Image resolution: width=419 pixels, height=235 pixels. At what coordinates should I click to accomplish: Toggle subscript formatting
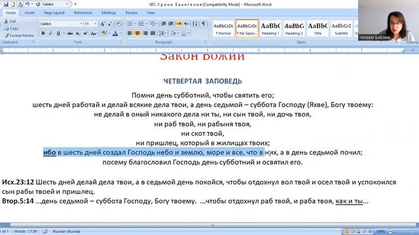point(77,33)
